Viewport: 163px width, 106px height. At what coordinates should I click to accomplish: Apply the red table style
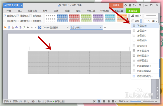tap(74, 18)
